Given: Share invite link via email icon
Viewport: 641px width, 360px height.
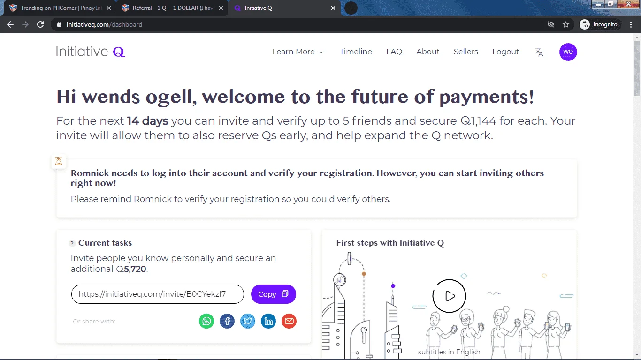Looking at the screenshot, I should (289, 321).
